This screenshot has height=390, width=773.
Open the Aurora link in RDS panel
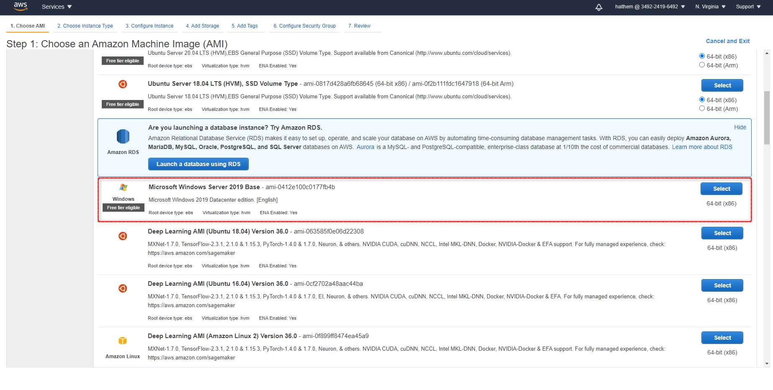pyautogui.click(x=365, y=147)
